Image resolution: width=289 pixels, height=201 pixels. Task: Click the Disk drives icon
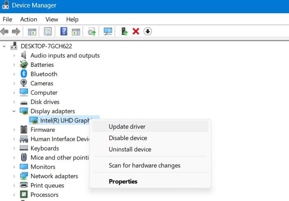click(x=24, y=102)
